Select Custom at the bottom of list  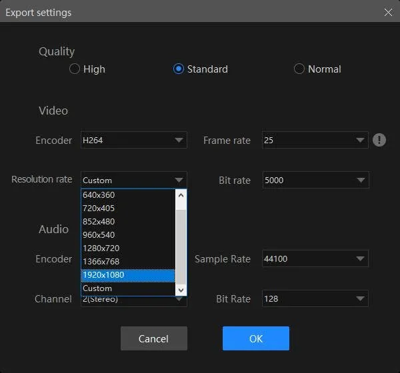[x=127, y=288]
